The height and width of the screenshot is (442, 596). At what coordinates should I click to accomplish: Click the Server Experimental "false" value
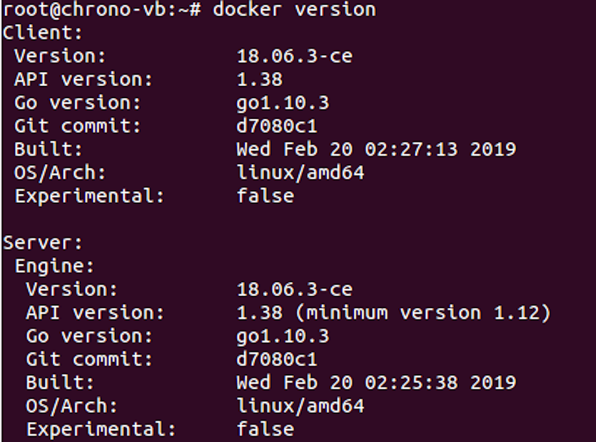(x=265, y=429)
